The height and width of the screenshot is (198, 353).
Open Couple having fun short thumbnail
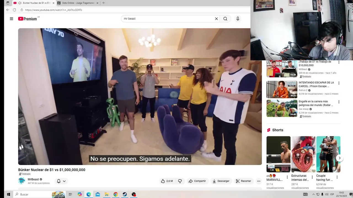point(328,154)
